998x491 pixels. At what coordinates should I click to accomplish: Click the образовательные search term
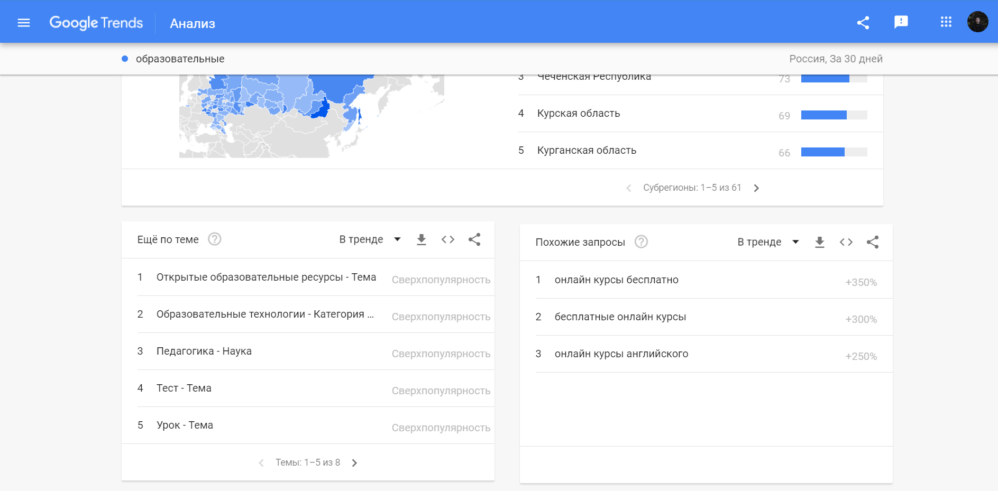(180, 59)
